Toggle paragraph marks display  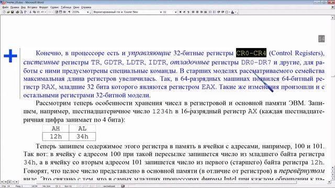coord(69,12)
